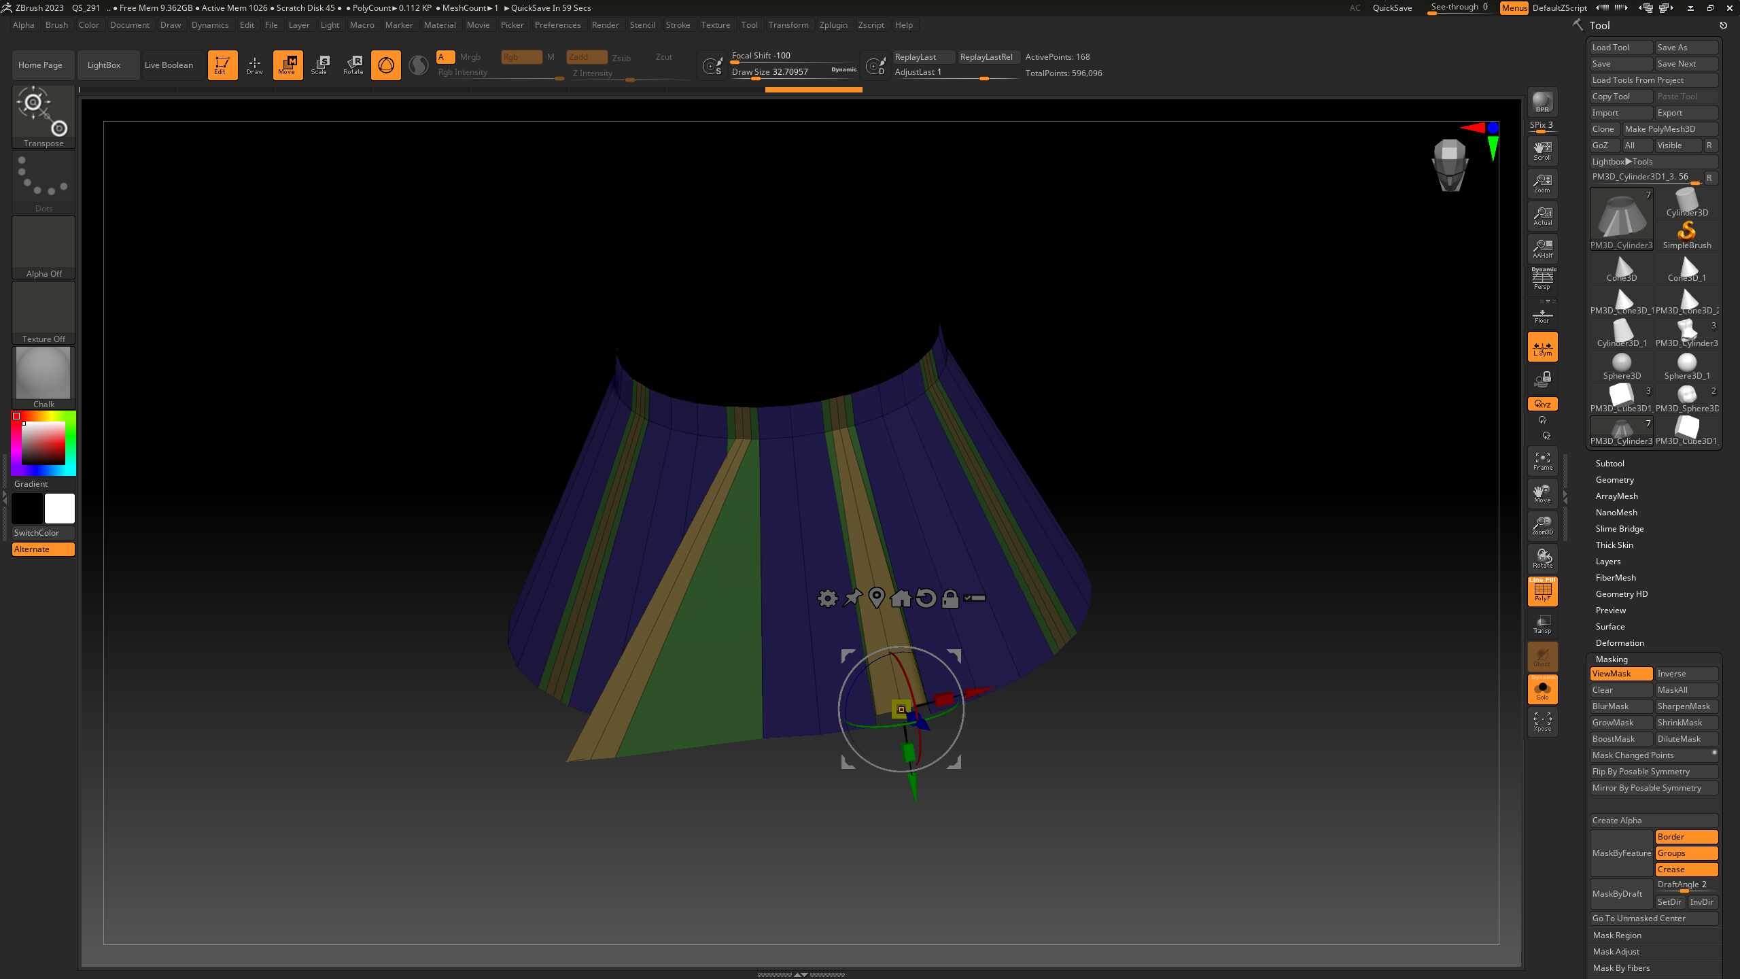This screenshot has height=979, width=1740.
Task: Expand the Mask By Fibers section
Action: click(x=1621, y=968)
